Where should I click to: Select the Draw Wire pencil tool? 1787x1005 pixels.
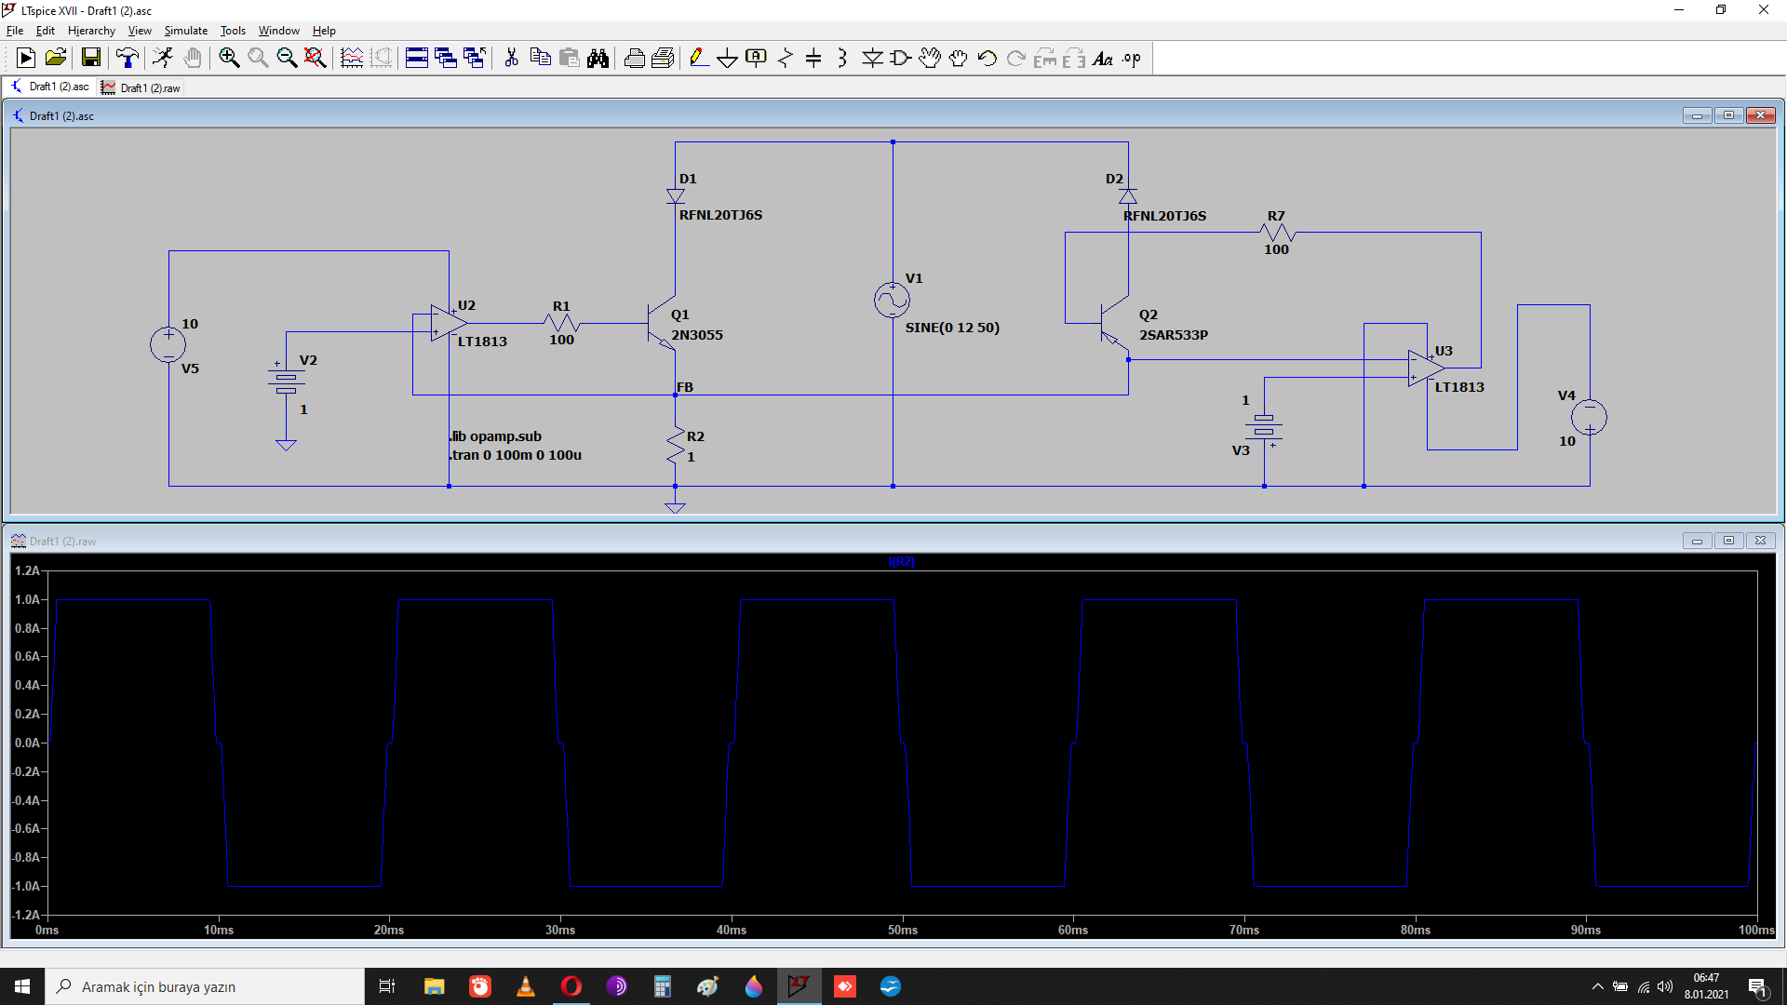coord(699,59)
